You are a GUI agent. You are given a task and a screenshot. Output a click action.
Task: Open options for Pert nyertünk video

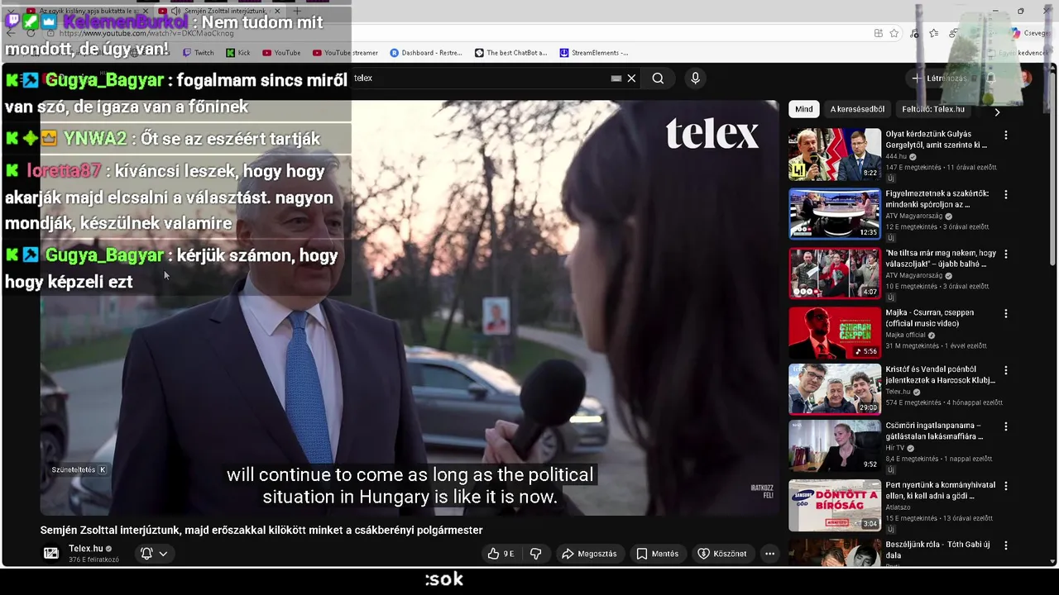point(1006,486)
